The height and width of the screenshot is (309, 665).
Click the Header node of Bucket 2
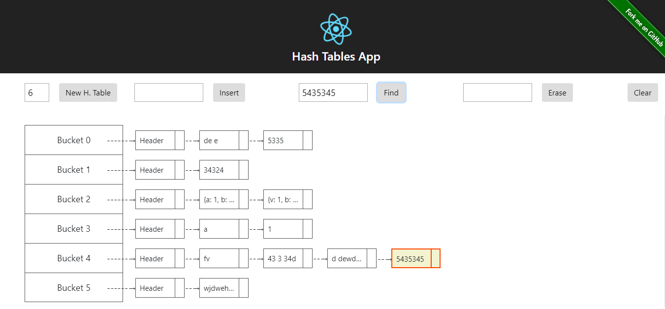pyautogui.click(x=160, y=199)
